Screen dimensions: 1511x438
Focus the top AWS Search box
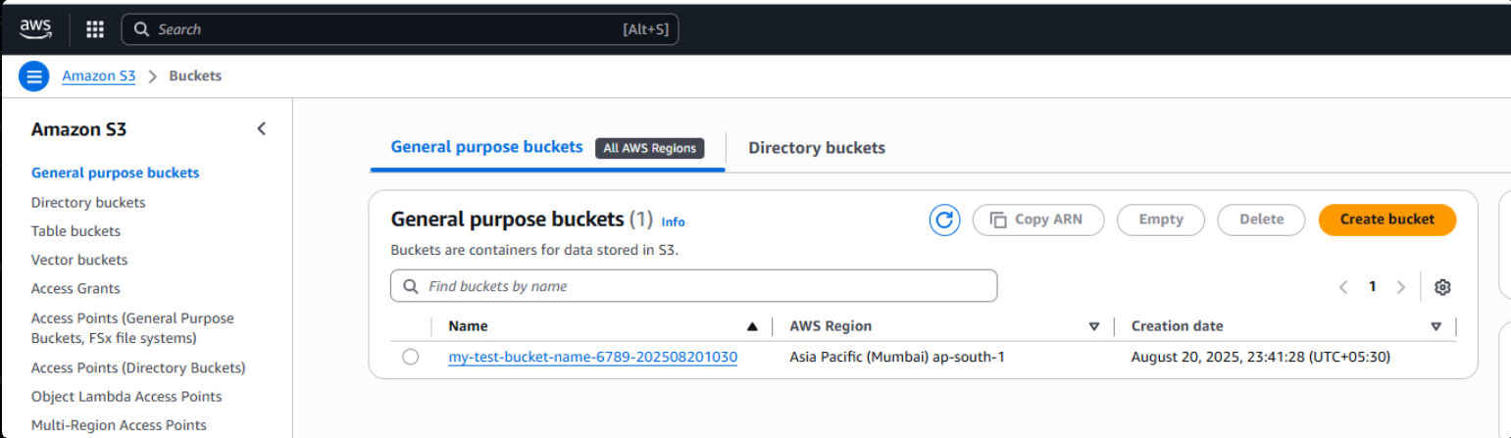399,29
